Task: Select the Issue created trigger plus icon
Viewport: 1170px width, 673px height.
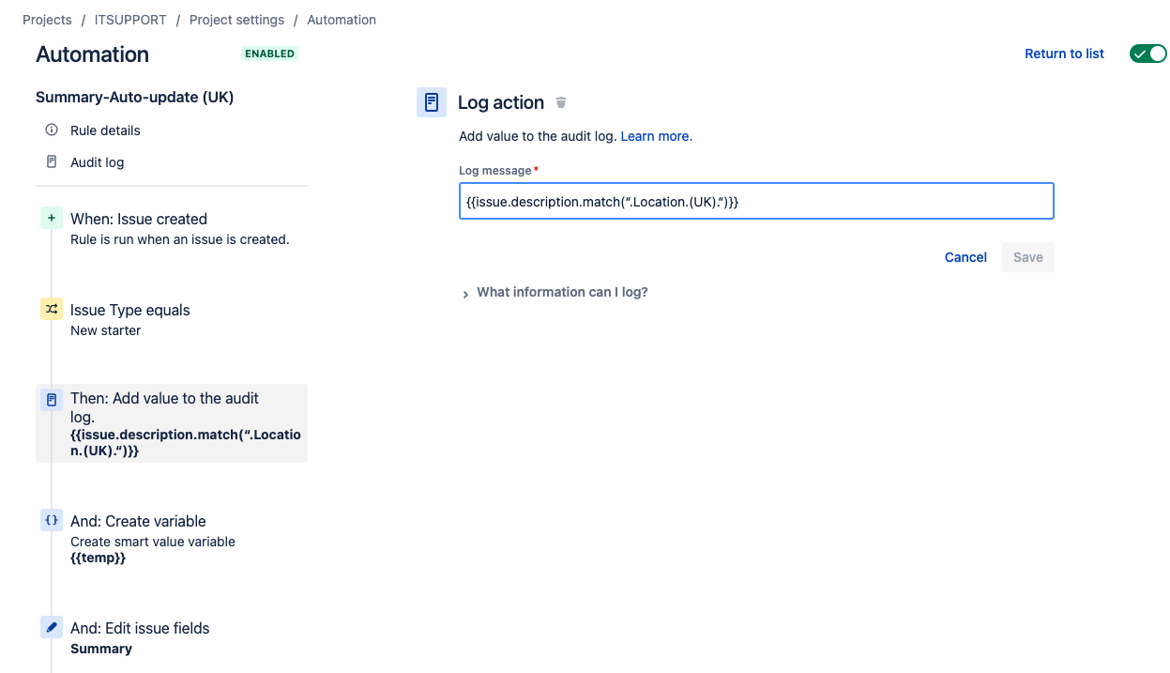Action: coord(52,219)
